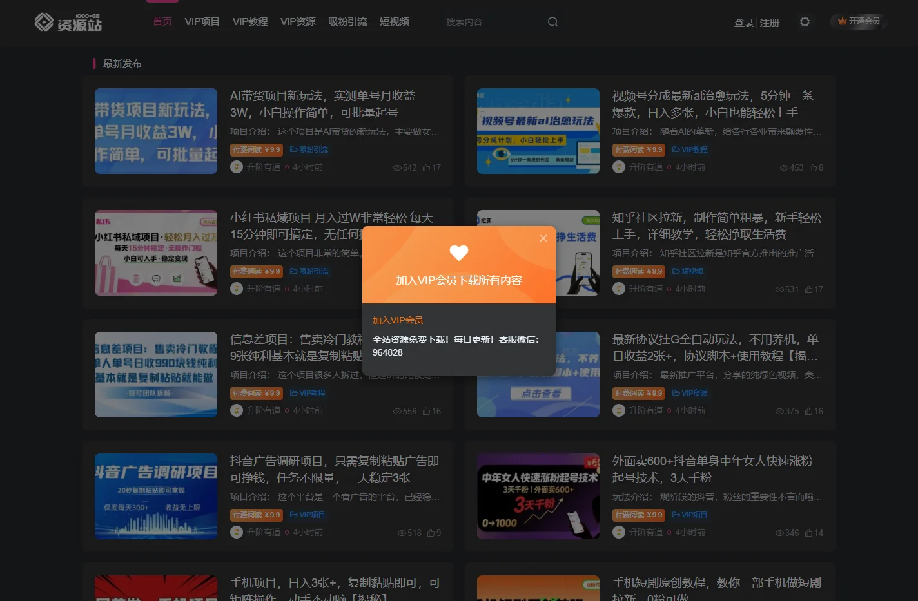Image resolution: width=918 pixels, height=601 pixels.
Task: Close the VIP membership popup
Action: pos(543,238)
